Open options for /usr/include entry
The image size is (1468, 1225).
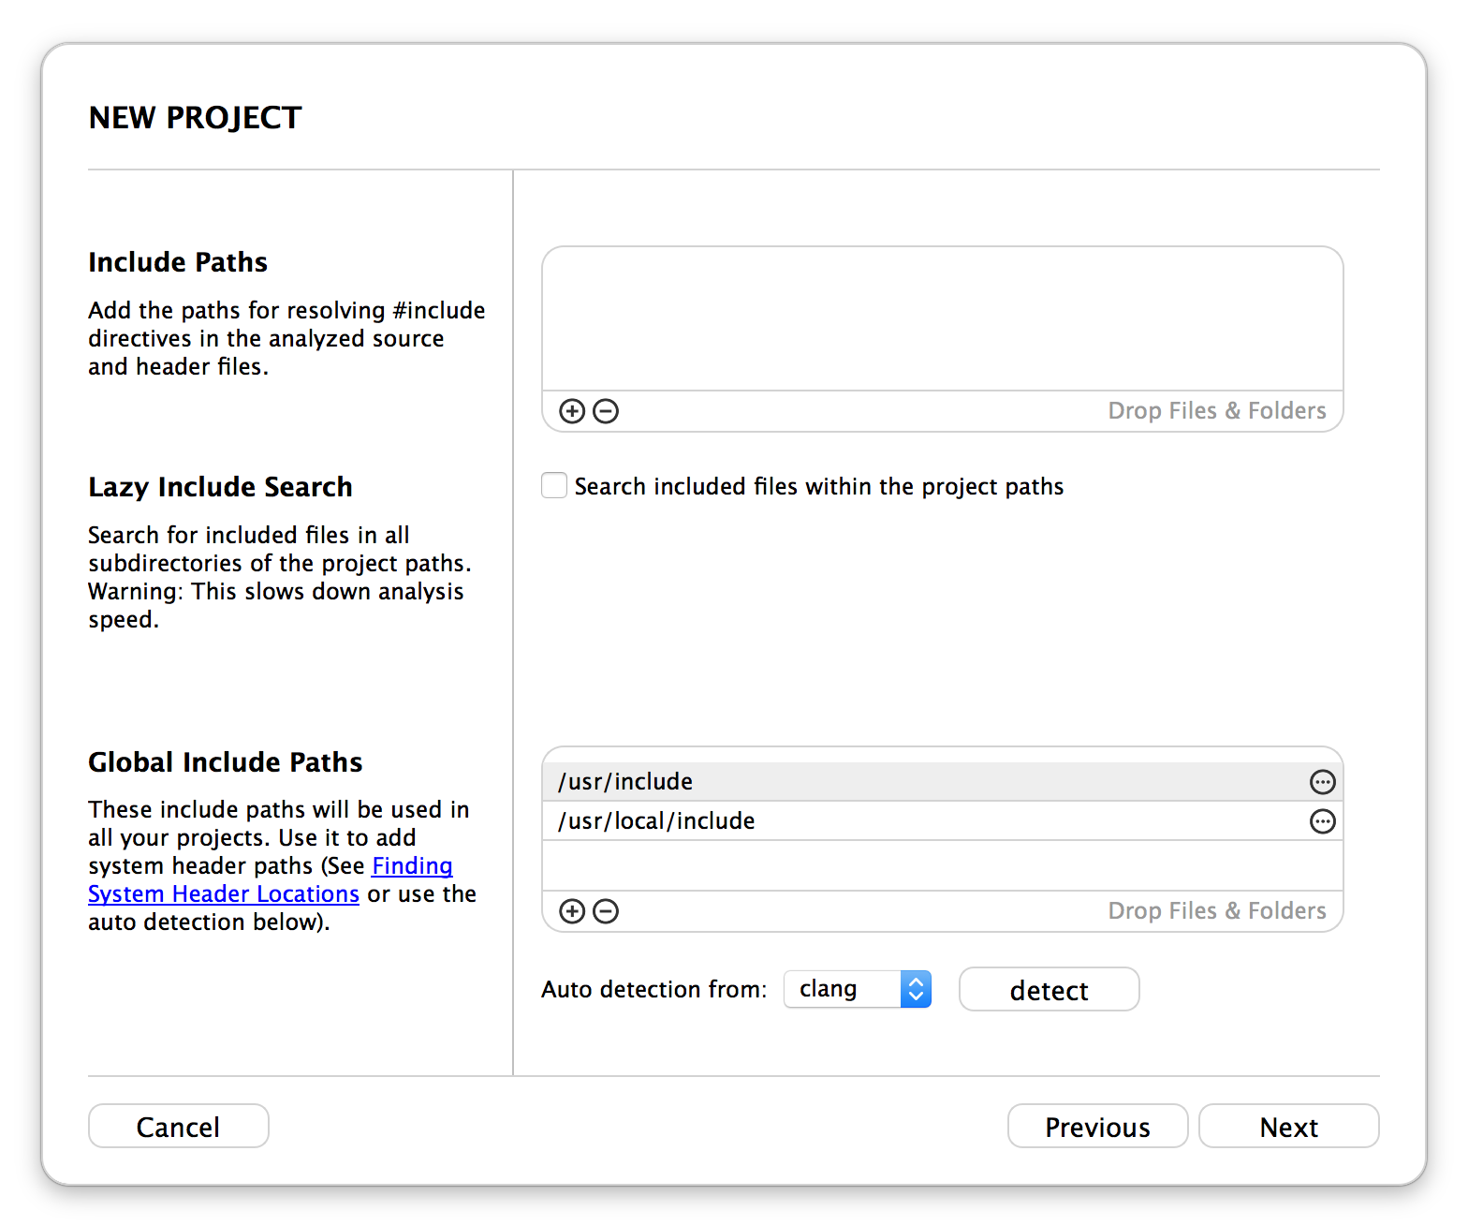[x=1322, y=782]
